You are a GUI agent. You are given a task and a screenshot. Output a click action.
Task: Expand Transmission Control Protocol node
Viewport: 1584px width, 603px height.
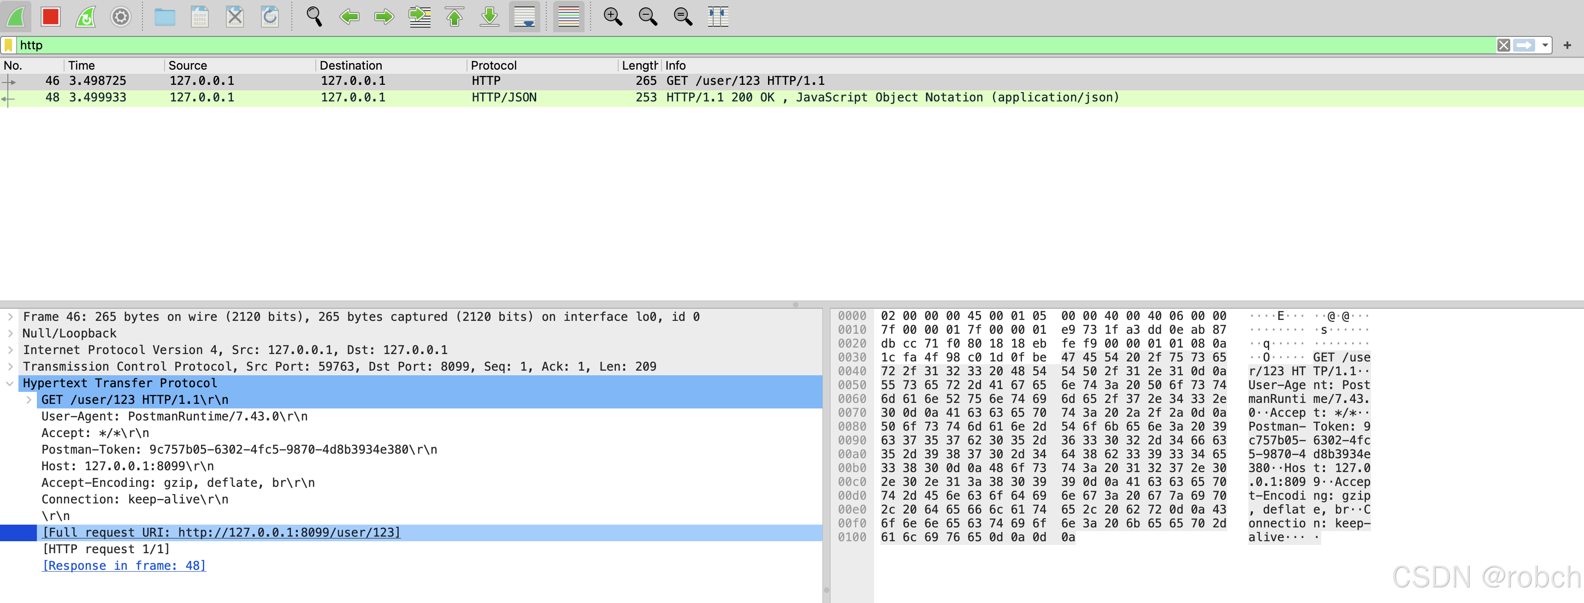click(x=11, y=367)
